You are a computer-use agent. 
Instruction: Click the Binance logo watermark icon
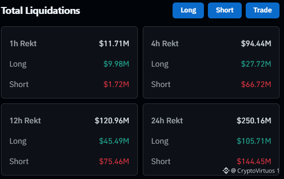[226, 171]
